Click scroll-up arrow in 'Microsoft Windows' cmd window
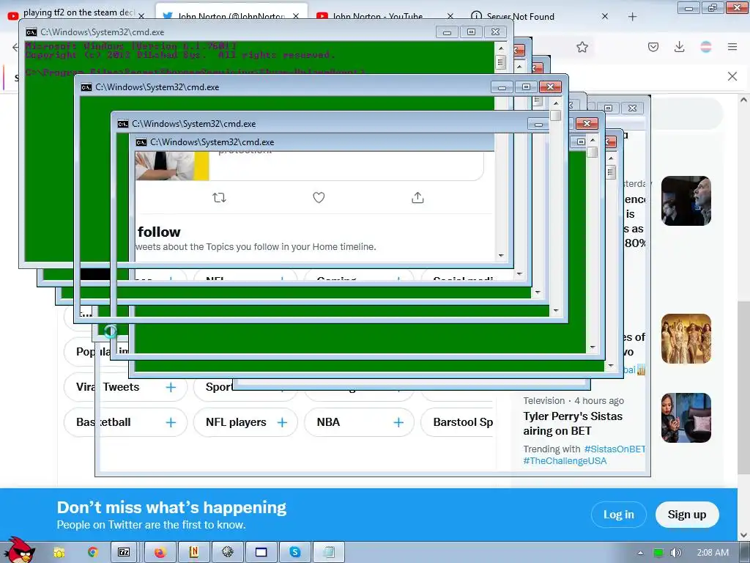 501,48
